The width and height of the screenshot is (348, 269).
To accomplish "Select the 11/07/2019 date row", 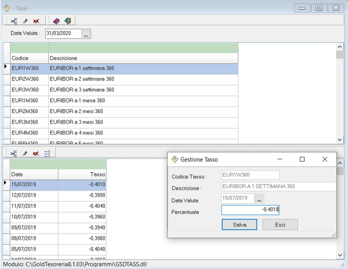I will 23,206.
